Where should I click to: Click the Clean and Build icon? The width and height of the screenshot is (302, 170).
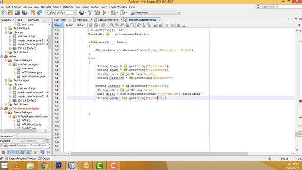97,13
